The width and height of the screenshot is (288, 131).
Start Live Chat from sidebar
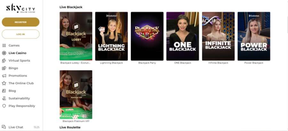[16, 127]
